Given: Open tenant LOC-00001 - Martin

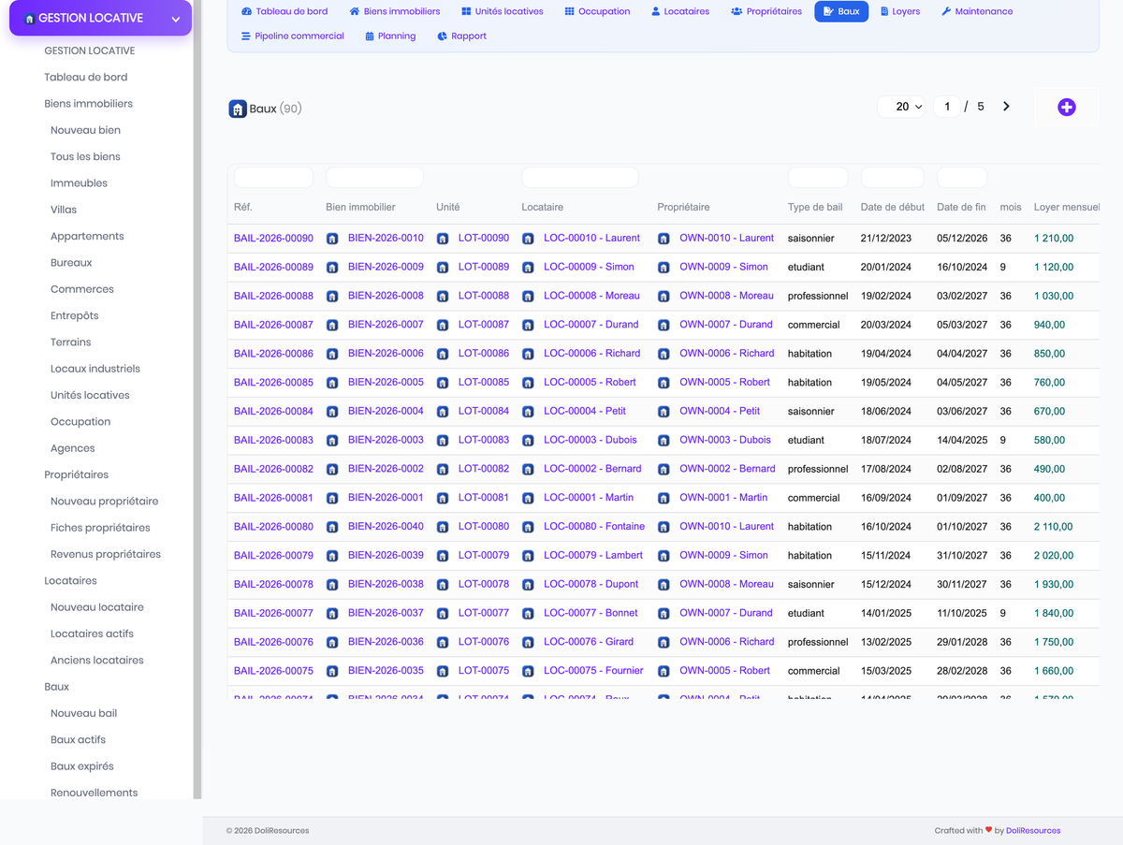Looking at the screenshot, I should click(589, 498).
